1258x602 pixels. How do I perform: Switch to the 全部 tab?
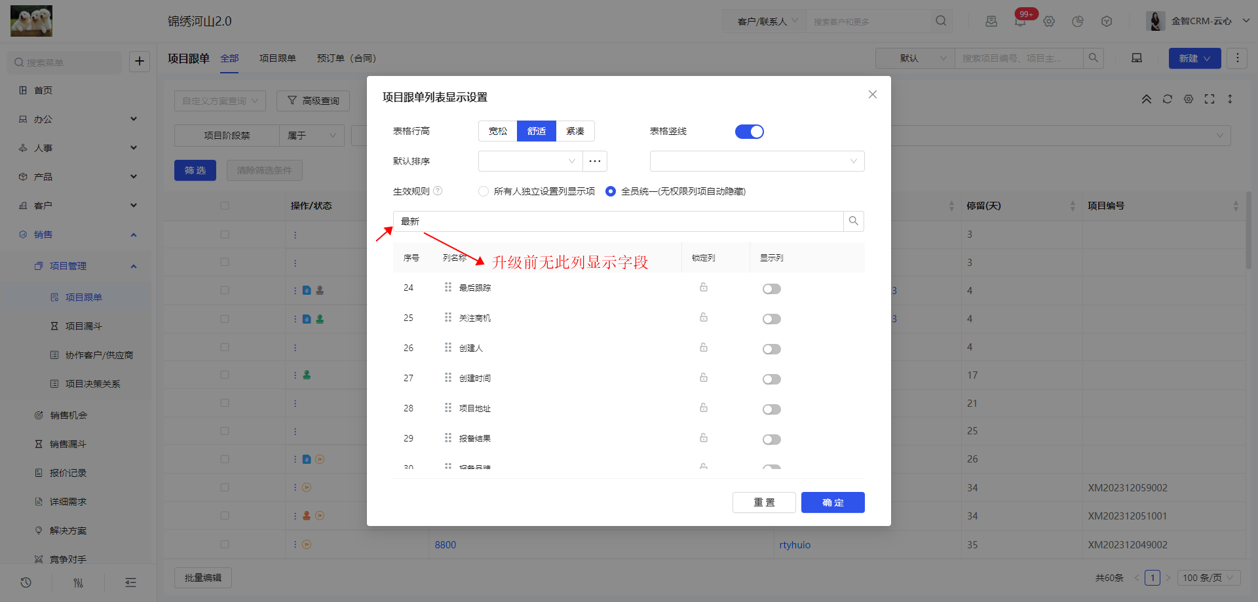[229, 58]
